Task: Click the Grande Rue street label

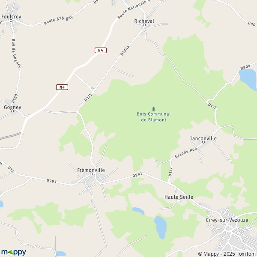Action: point(186,153)
